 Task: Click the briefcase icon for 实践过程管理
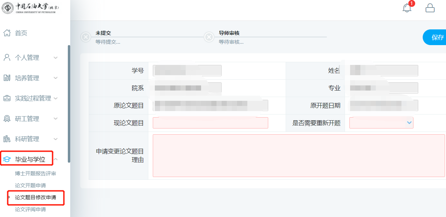click(7, 98)
